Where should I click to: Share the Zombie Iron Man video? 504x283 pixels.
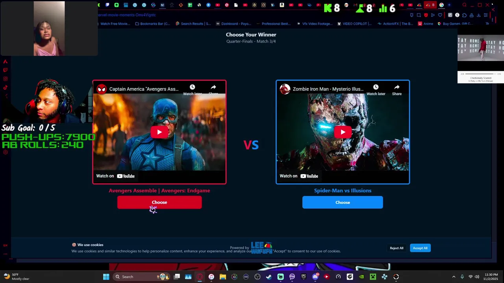tap(397, 90)
